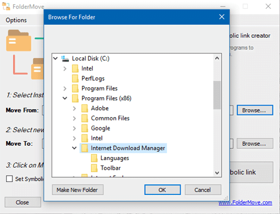Viewport: 280px width, 214px height.
Task: Click the folder tree scrollbar thumb
Action: pos(217,95)
